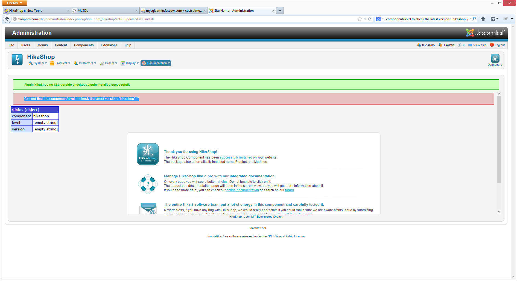517x281 pixels.
Task: Expand the Orders dropdown menu
Action: pos(109,63)
